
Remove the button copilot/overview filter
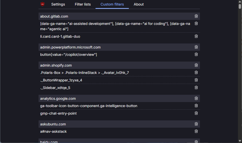[196, 54]
